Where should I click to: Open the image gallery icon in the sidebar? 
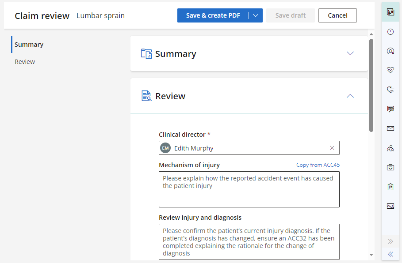[391, 206]
